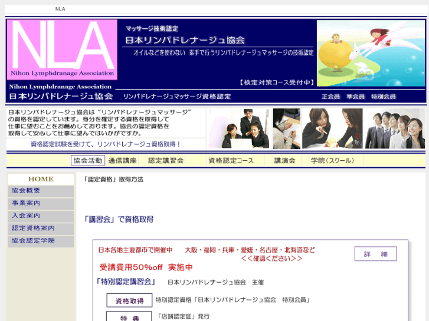Click the 準会員 link in the banner
The width and height of the screenshot is (429, 321).
click(355, 97)
